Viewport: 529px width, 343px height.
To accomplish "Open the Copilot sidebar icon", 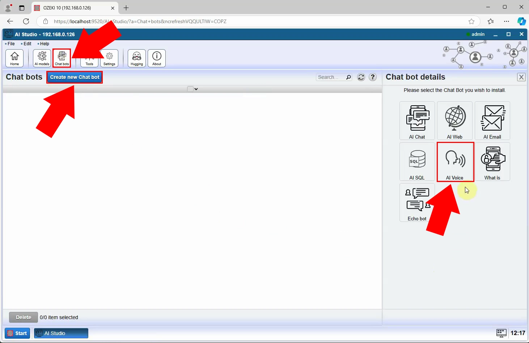I will click(x=521, y=21).
